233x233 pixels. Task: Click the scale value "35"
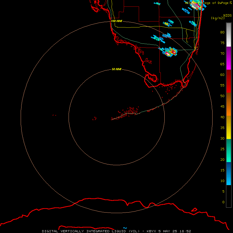click(222, 128)
